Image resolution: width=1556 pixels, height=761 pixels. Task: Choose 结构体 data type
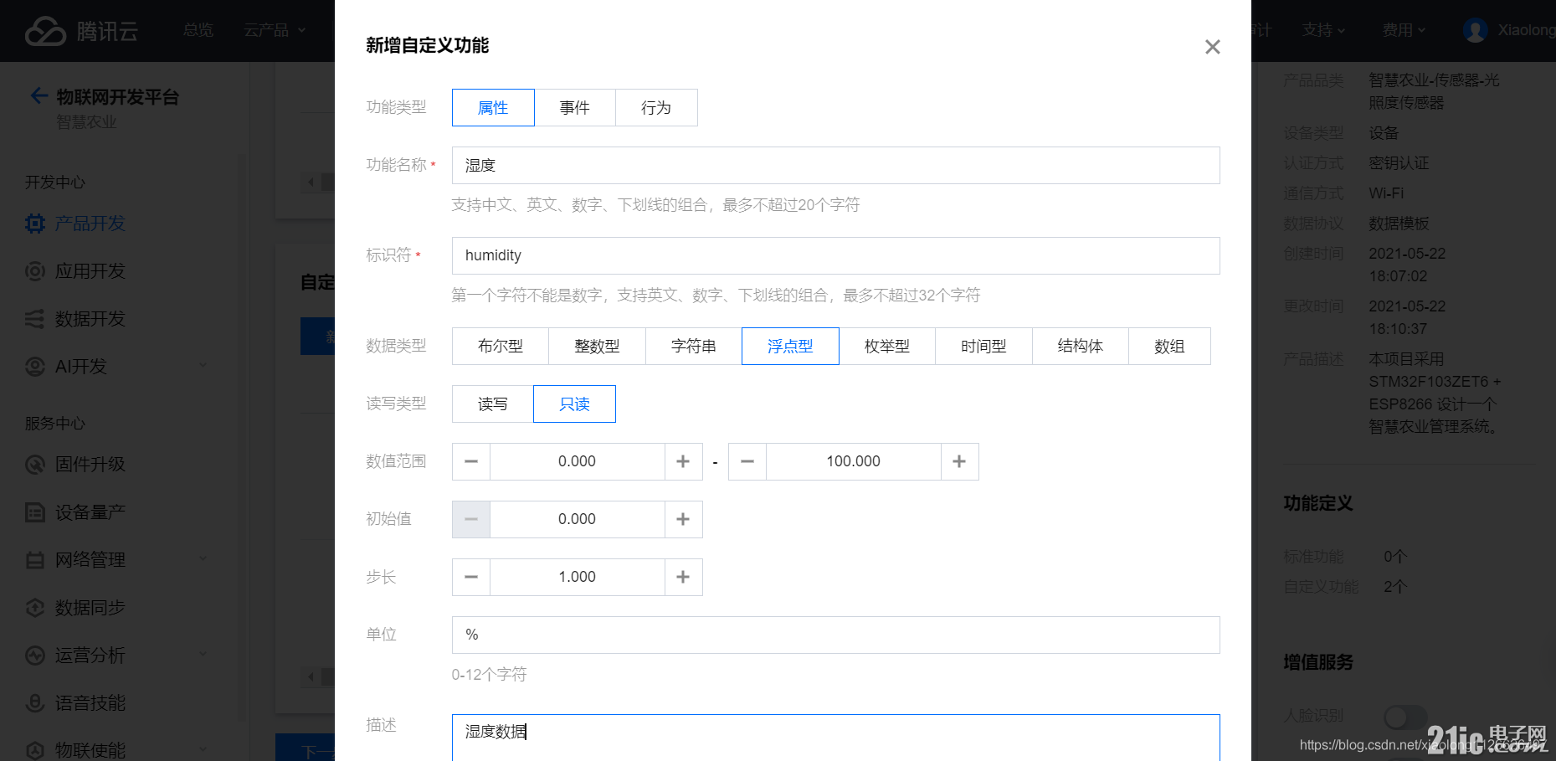[1081, 347]
